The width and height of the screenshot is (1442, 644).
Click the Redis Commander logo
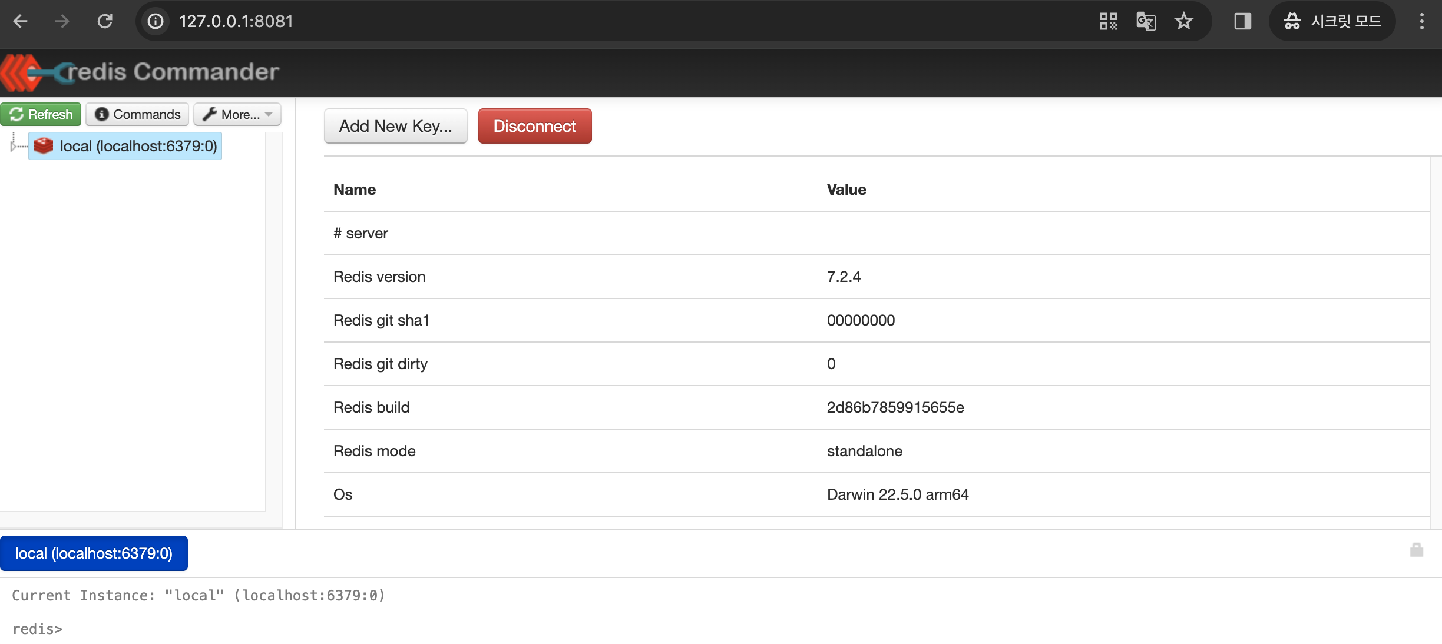tap(140, 72)
